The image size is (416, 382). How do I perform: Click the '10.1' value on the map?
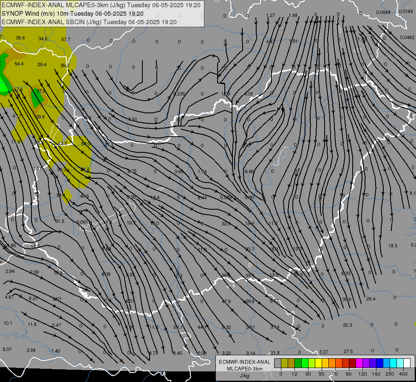(x=8, y=323)
